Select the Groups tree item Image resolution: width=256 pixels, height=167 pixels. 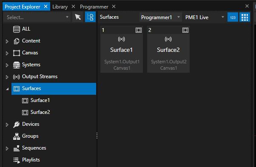click(30, 136)
